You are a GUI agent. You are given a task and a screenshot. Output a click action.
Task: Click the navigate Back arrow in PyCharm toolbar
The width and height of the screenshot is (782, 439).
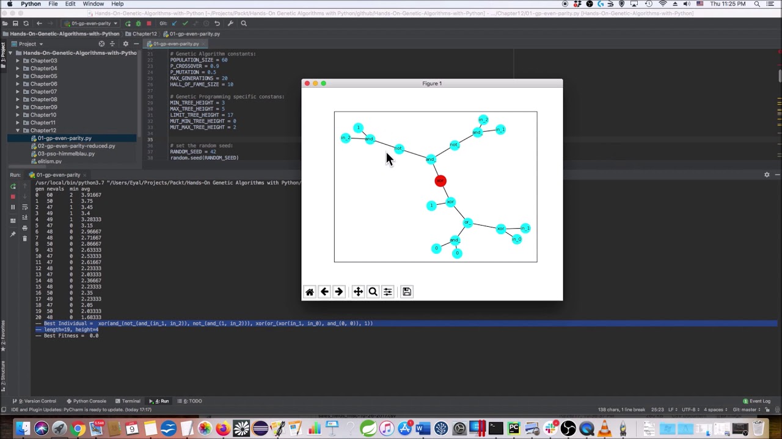(39, 23)
